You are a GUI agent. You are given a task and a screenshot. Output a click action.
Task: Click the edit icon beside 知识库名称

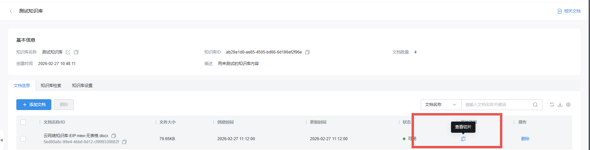[68, 52]
